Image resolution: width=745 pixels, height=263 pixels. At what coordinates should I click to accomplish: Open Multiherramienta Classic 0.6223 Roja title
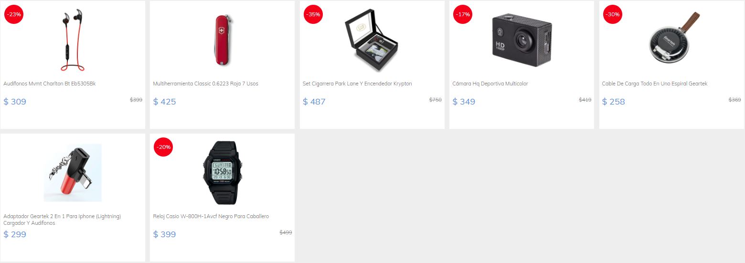[205, 84]
